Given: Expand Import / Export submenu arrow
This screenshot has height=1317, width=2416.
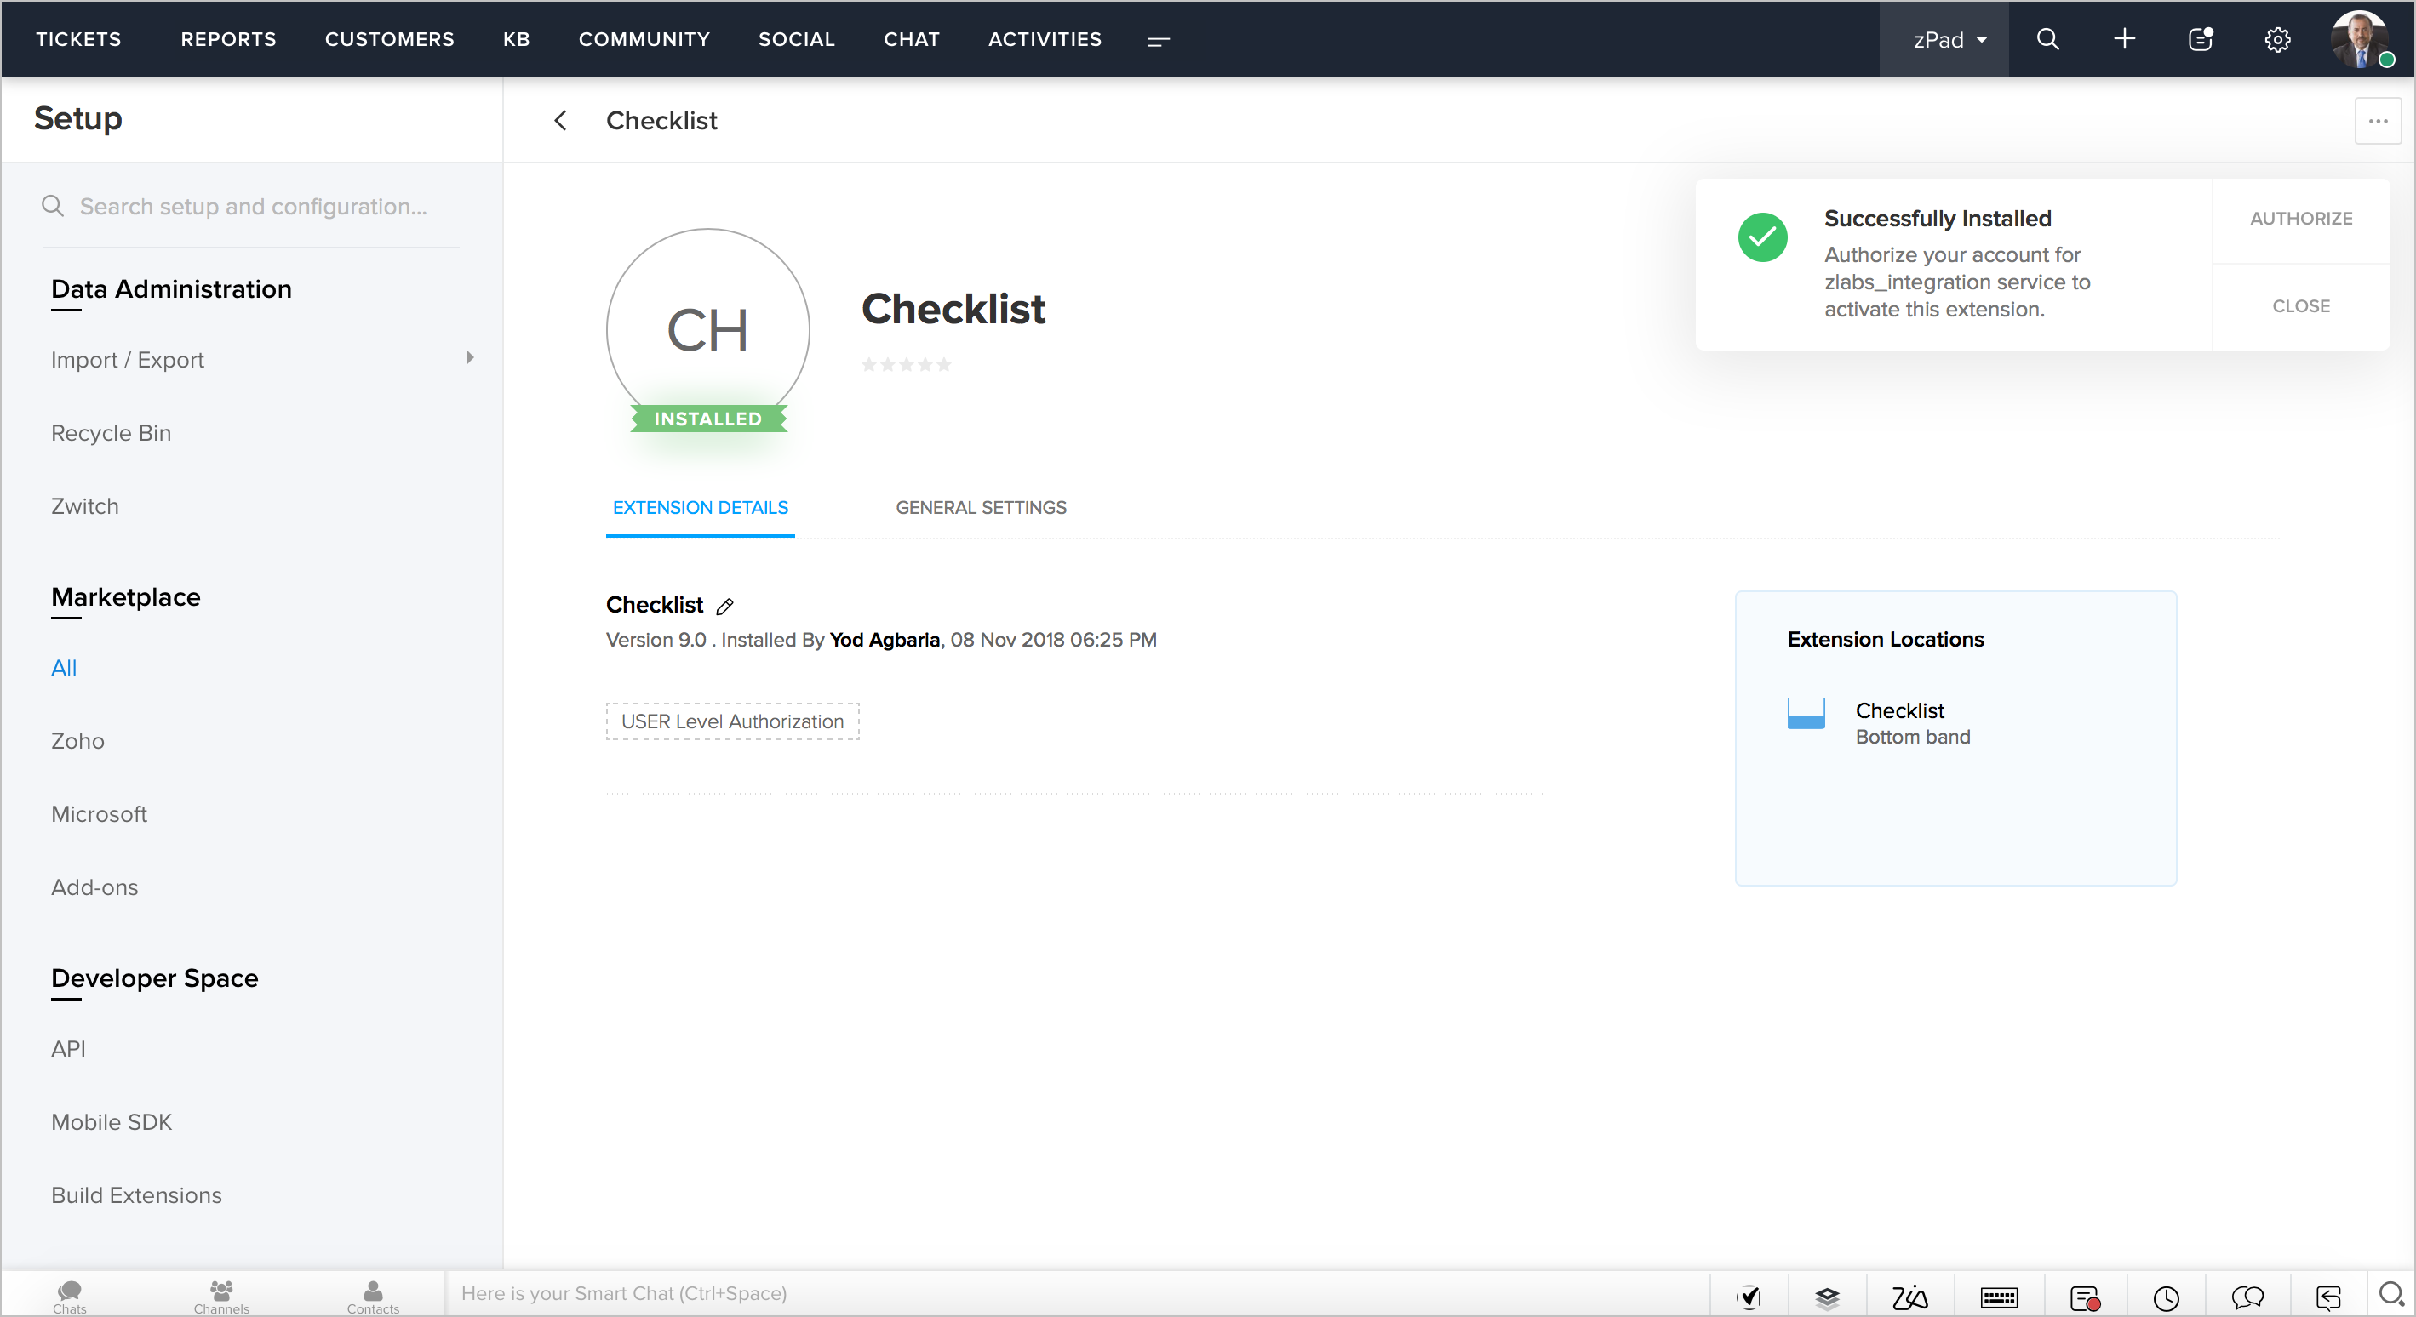Looking at the screenshot, I should (x=470, y=358).
